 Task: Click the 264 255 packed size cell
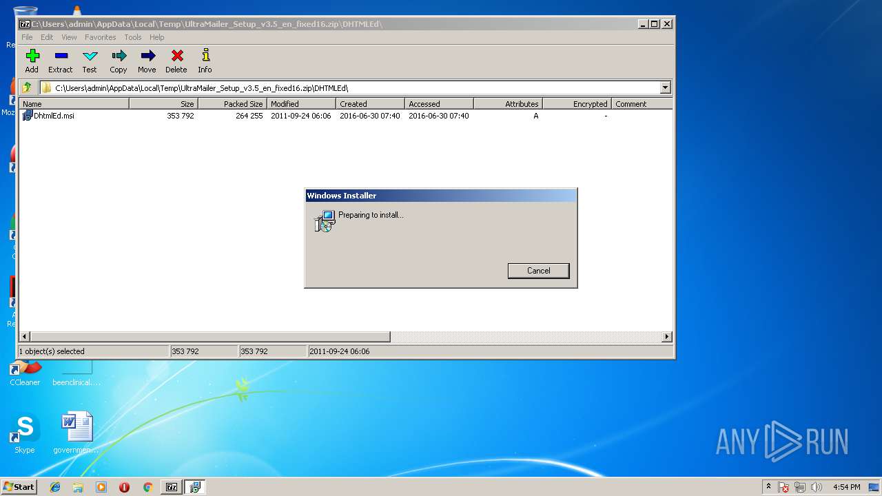249,116
